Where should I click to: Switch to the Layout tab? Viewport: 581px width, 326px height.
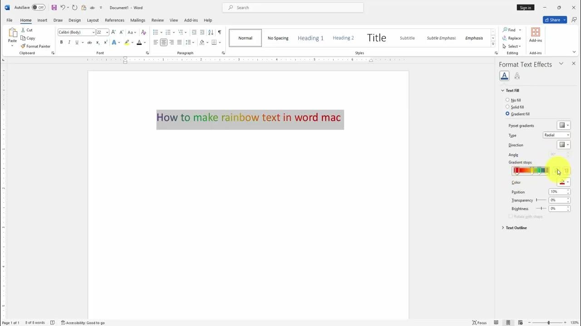pyautogui.click(x=93, y=20)
